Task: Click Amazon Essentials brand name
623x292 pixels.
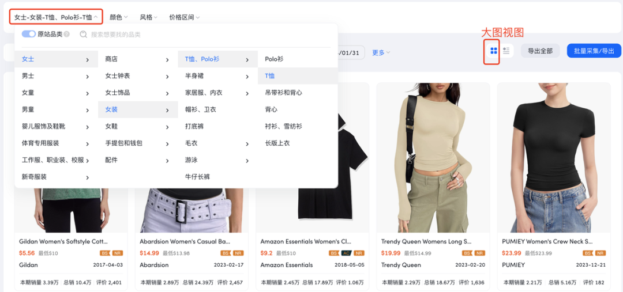Action: [x=287, y=264]
